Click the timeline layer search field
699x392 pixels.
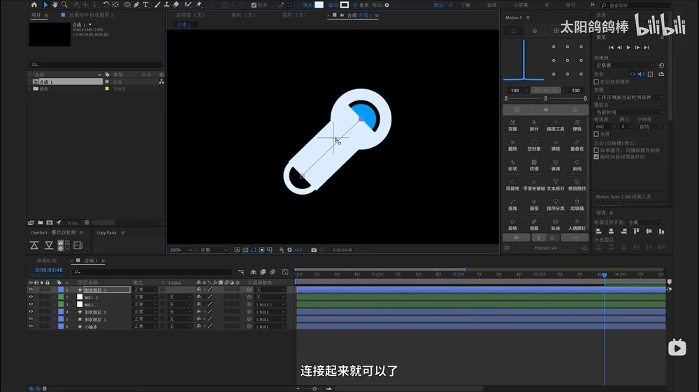152,272
